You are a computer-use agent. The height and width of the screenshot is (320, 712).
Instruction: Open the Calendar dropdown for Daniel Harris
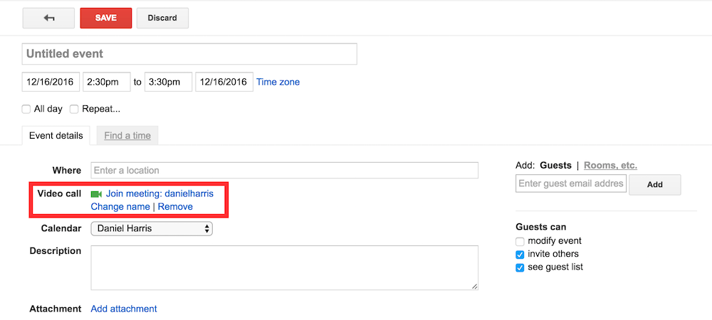pyautogui.click(x=152, y=229)
